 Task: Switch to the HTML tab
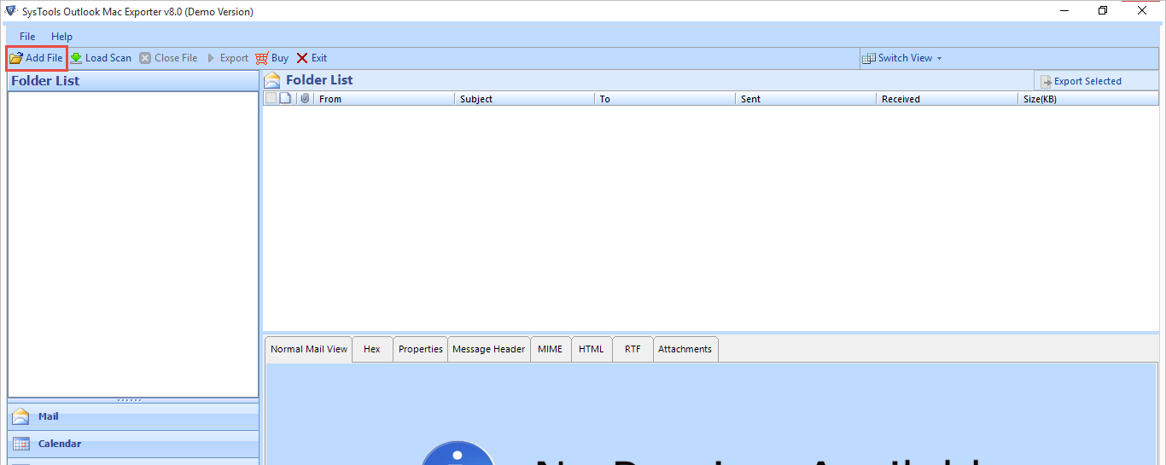[592, 349]
